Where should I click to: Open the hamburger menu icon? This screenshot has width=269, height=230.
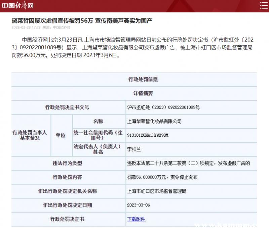[263, 5]
